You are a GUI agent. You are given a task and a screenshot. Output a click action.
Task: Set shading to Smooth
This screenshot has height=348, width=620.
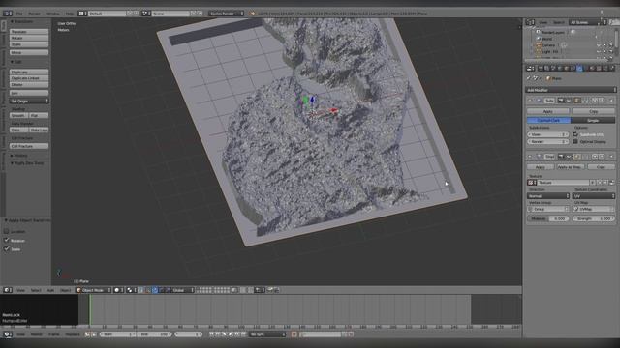[x=18, y=115]
